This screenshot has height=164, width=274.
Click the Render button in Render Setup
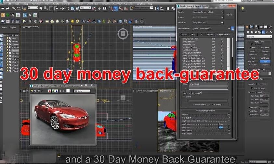pos(229,15)
